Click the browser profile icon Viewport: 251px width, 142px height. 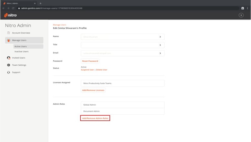click(x=243, y=8)
